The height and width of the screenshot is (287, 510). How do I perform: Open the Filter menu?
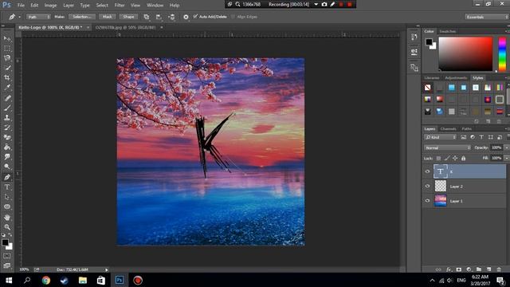tap(120, 6)
